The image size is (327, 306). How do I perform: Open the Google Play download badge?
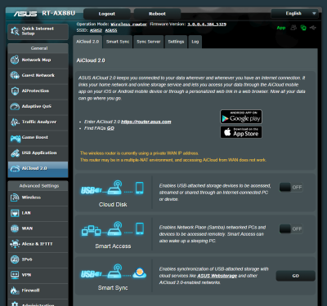241,117
